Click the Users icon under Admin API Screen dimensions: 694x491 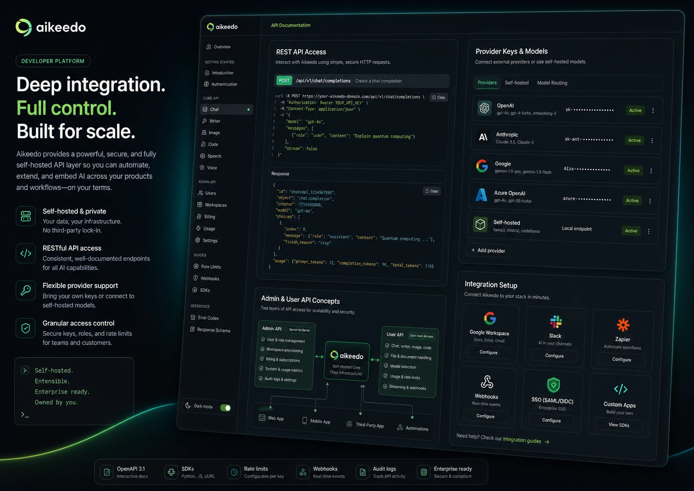(201, 193)
